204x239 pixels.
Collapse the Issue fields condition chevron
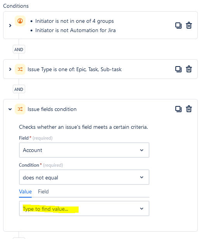click(10, 109)
